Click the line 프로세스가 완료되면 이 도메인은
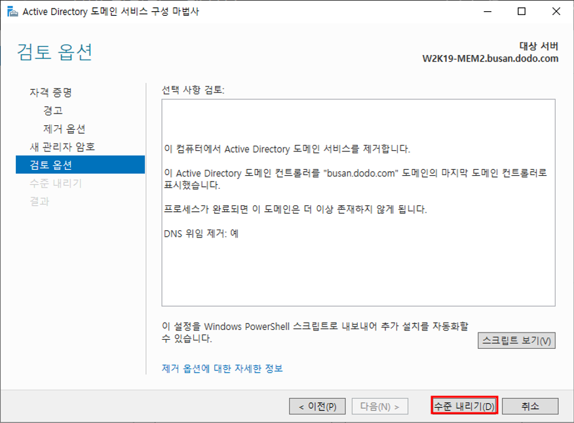 tap(295, 209)
